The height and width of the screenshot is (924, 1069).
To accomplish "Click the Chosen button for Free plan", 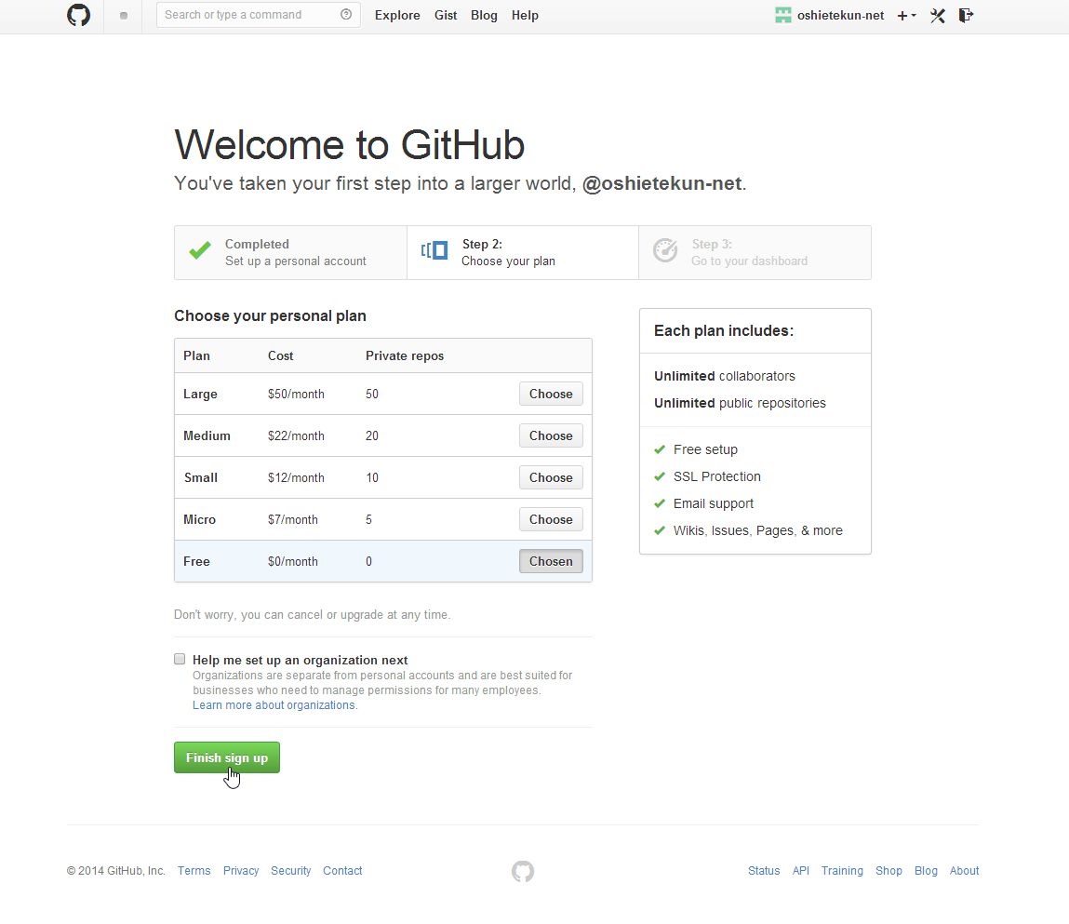I will pos(551,561).
